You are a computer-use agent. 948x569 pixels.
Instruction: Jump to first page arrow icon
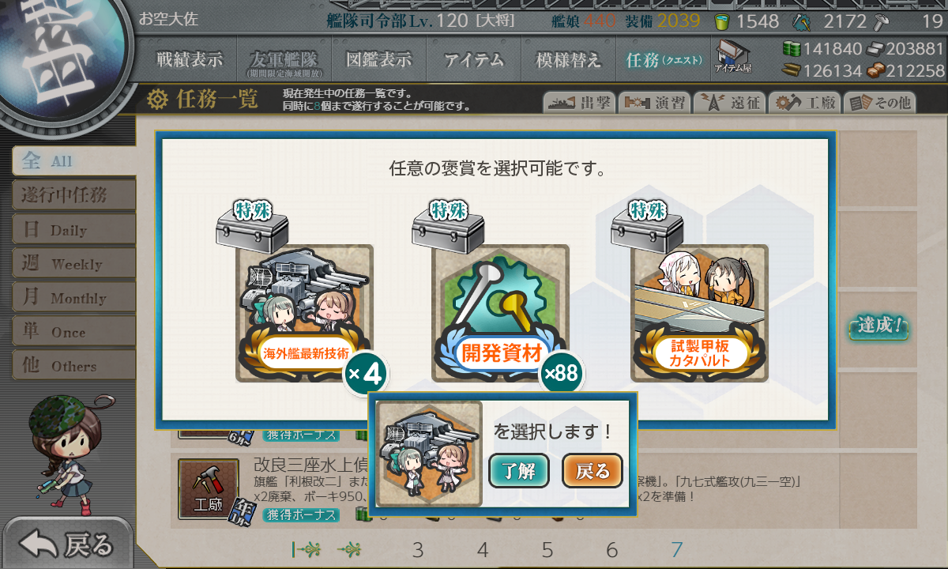pyautogui.click(x=305, y=549)
